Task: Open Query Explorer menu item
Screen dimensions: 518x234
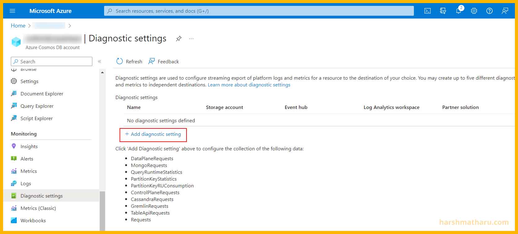Action: [x=37, y=106]
